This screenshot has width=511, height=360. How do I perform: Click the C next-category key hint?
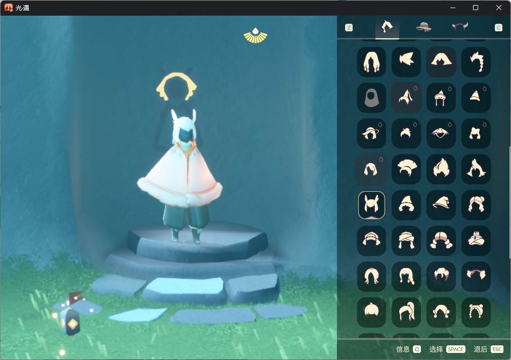[498, 28]
